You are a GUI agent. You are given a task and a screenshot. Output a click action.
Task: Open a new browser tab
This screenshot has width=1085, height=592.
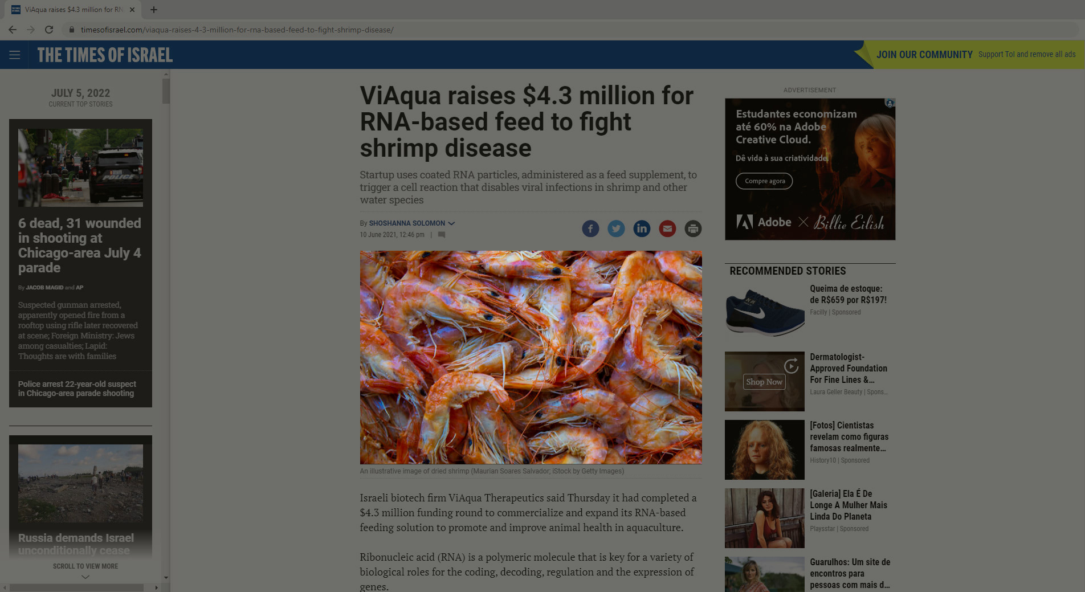coord(154,10)
